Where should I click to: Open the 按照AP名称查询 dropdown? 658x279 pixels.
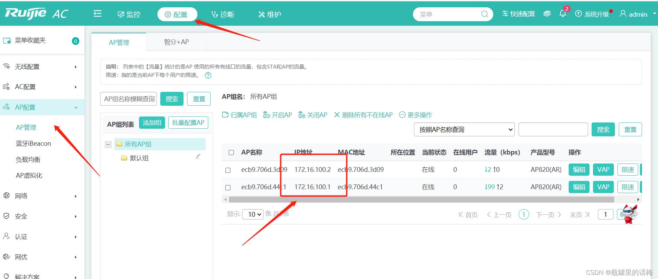464,129
